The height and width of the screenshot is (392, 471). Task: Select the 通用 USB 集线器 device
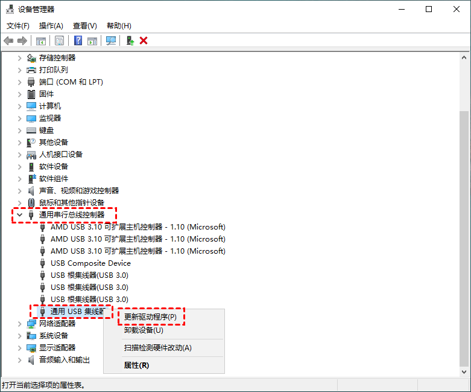click(x=78, y=312)
